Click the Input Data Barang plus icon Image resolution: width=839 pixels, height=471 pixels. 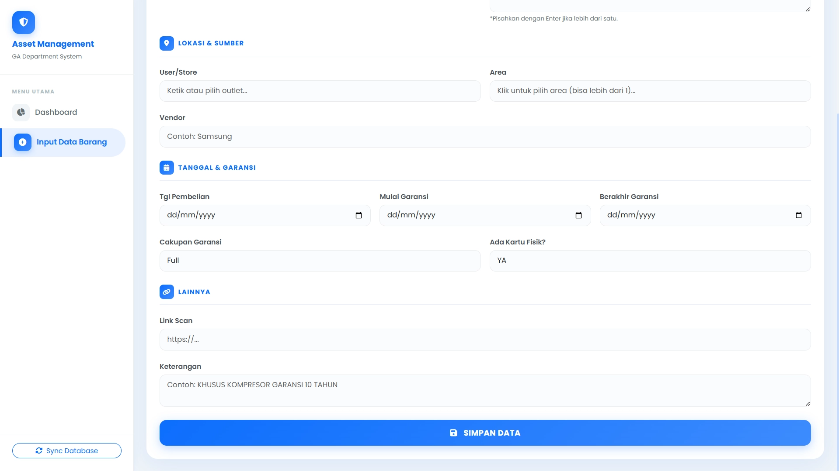click(23, 142)
